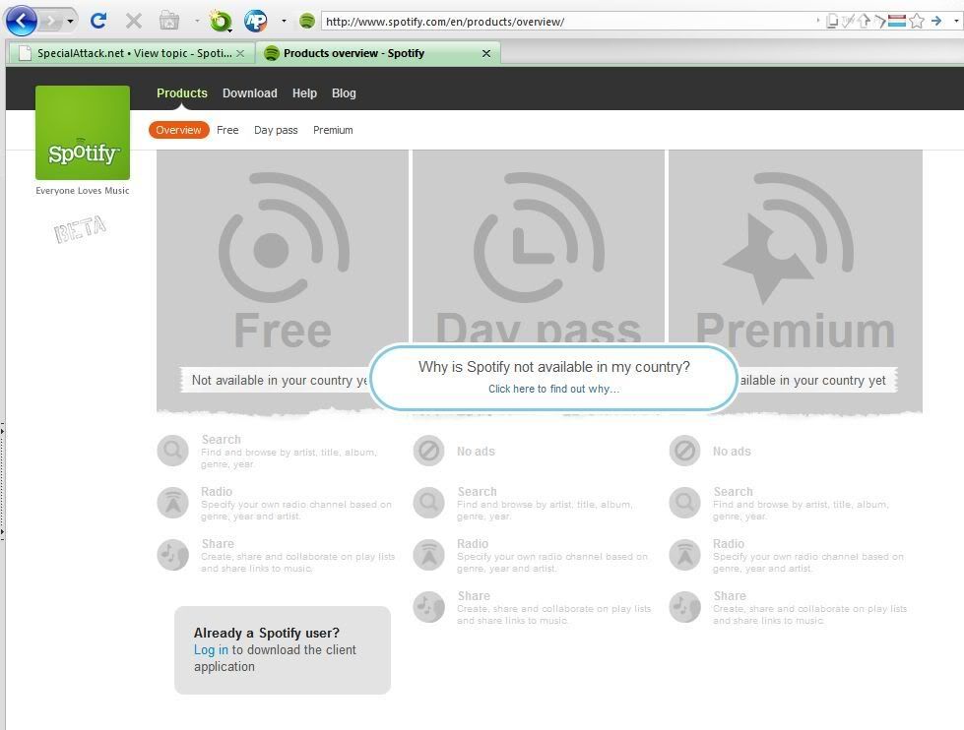This screenshot has width=964, height=730.
Task: Click the up arrow icon in address bar
Action: pyautogui.click(x=864, y=22)
